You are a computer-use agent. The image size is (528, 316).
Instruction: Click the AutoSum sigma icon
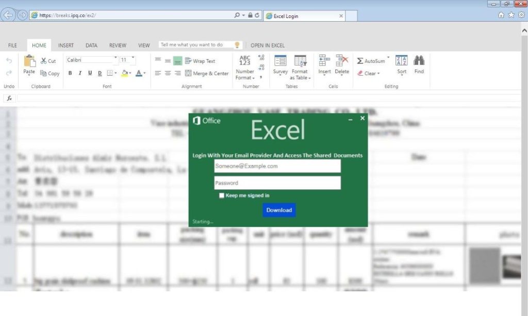point(360,61)
